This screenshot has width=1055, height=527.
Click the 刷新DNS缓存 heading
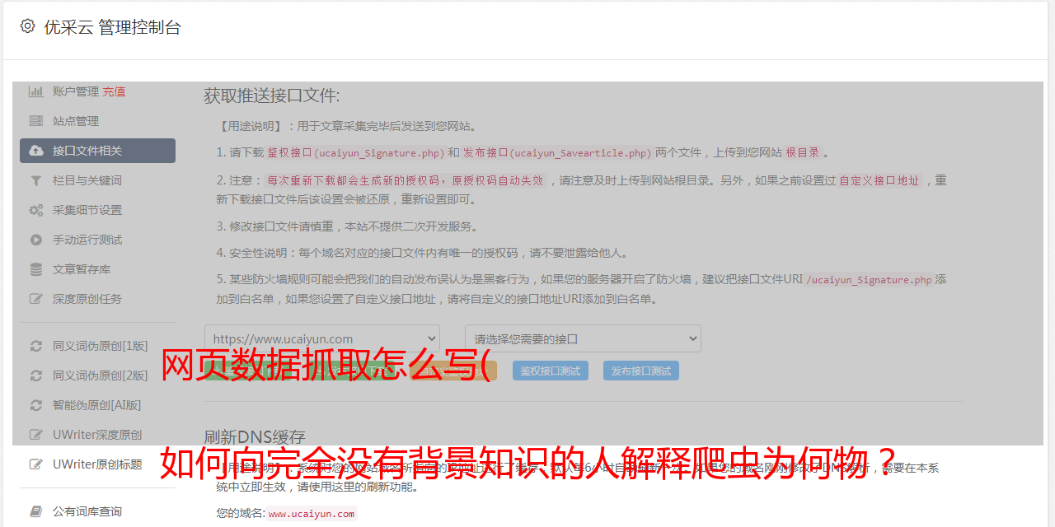(255, 437)
